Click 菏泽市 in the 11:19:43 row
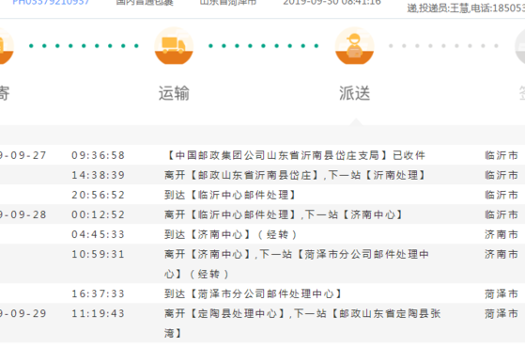The height and width of the screenshot is (348, 525). coord(502,314)
